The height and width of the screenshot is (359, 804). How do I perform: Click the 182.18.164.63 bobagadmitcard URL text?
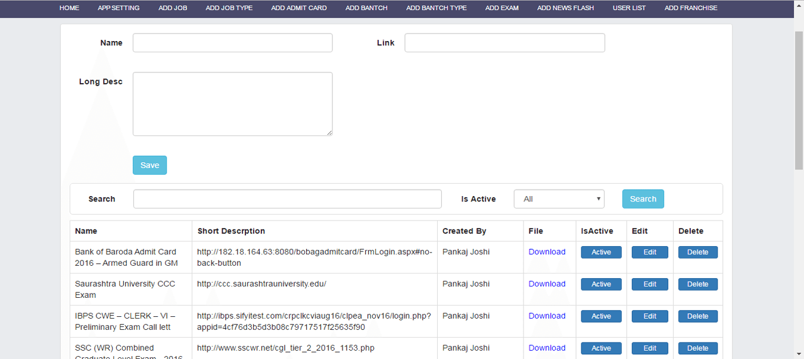tap(314, 257)
